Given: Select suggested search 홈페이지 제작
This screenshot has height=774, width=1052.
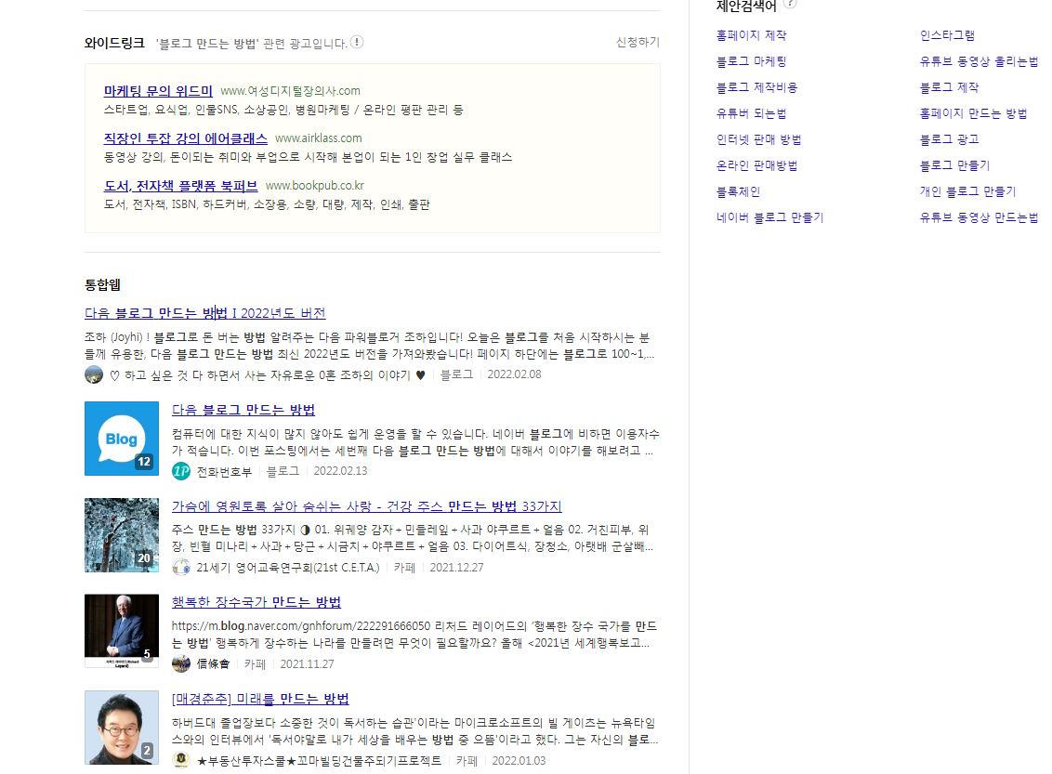Looking at the screenshot, I should point(752,35).
